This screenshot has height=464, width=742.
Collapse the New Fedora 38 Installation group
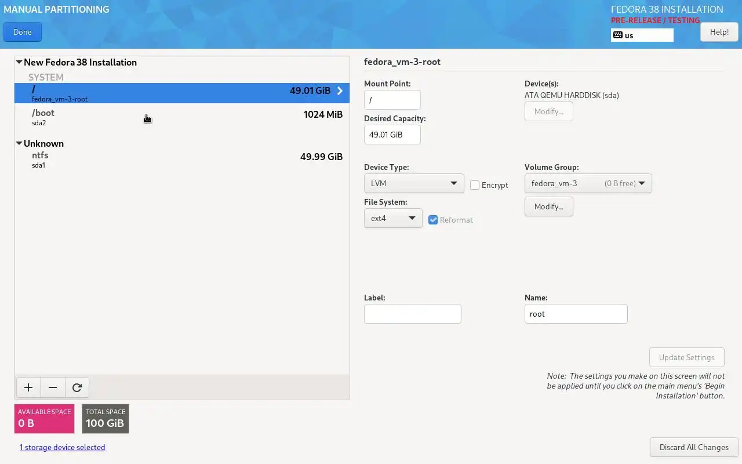click(19, 62)
